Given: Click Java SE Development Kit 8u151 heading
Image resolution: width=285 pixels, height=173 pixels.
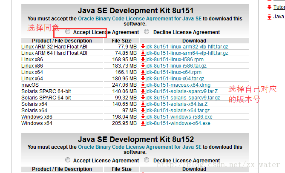Looking at the screenshot, I should pyautogui.click(x=135, y=10).
